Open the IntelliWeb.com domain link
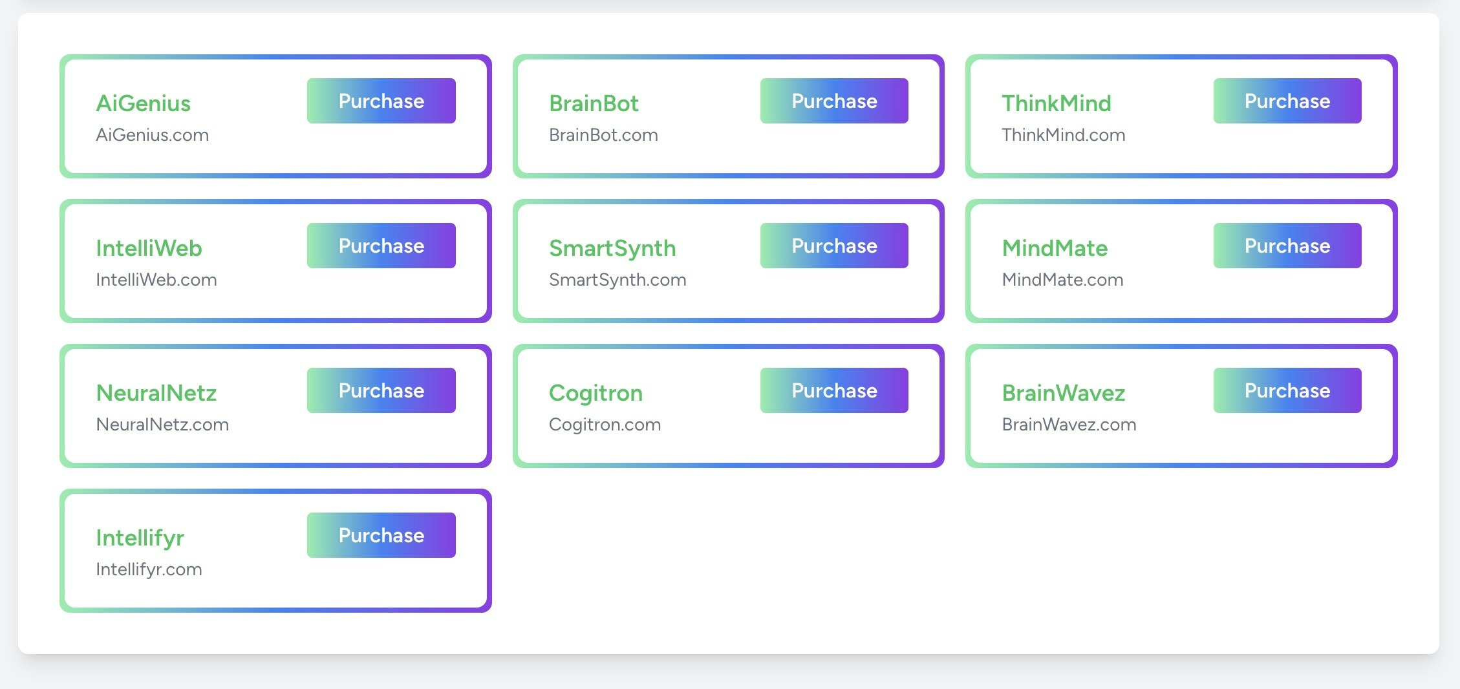1460x689 pixels. pos(156,280)
